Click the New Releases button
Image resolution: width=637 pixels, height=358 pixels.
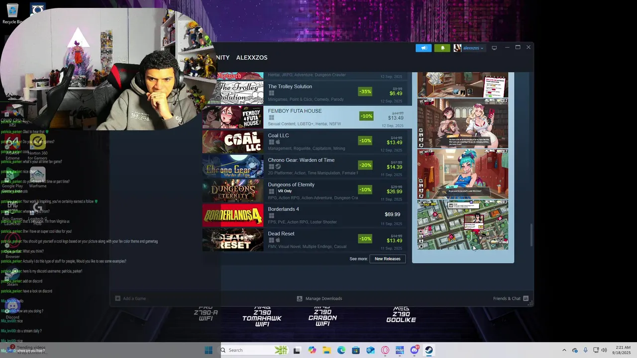(387, 259)
